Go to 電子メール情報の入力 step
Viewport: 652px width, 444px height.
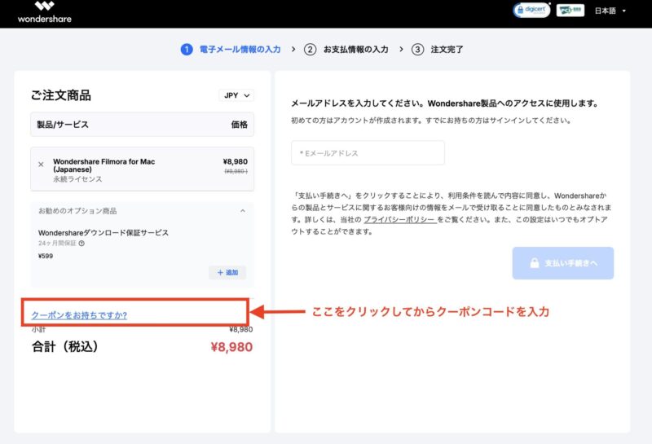coord(240,50)
